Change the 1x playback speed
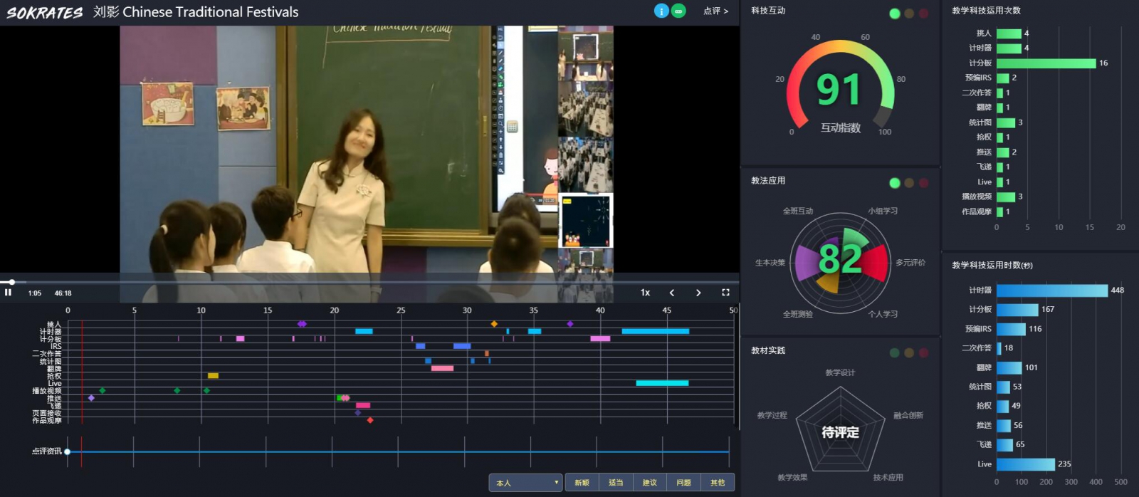The width and height of the screenshot is (1139, 497). [x=645, y=293]
